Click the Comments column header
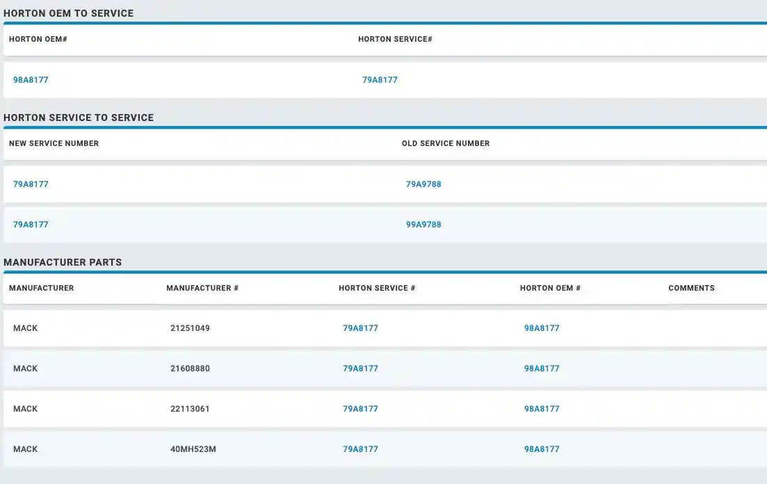Viewport: 767px width, 484px height. [x=691, y=288]
